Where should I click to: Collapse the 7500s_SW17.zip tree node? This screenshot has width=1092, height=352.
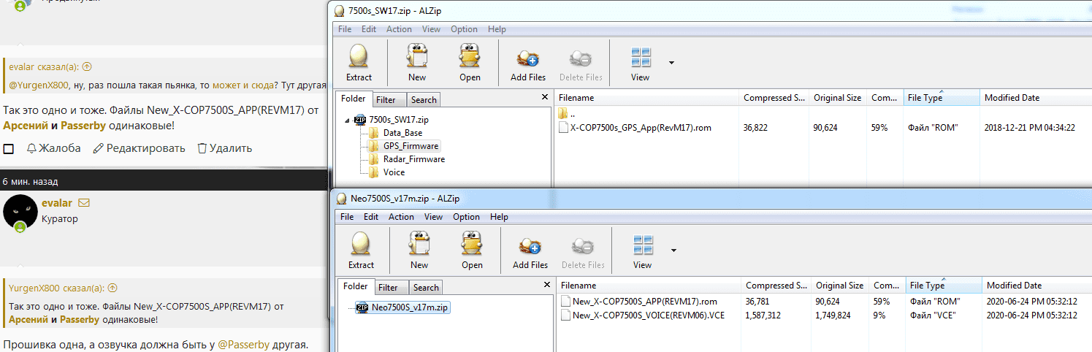(346, 120)
